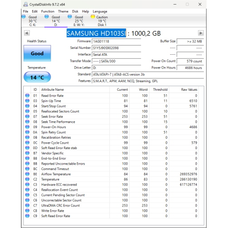
Task: Click status orb of Spin-Up Time row
Action: pos(27,101)
